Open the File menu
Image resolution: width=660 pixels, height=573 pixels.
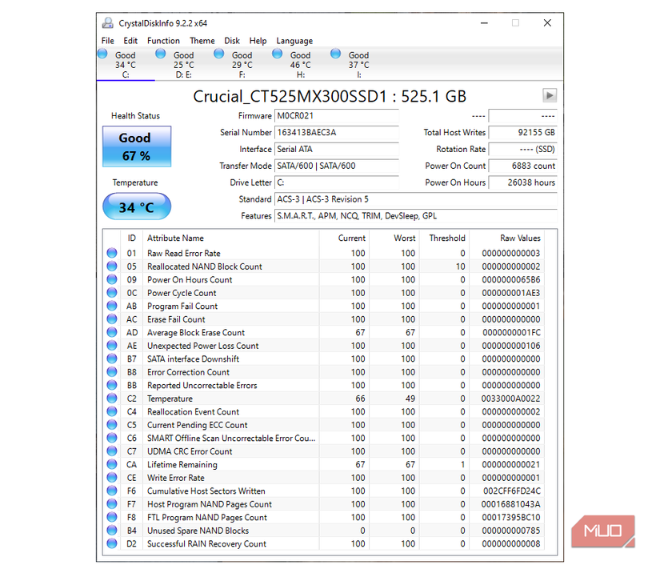107,41
